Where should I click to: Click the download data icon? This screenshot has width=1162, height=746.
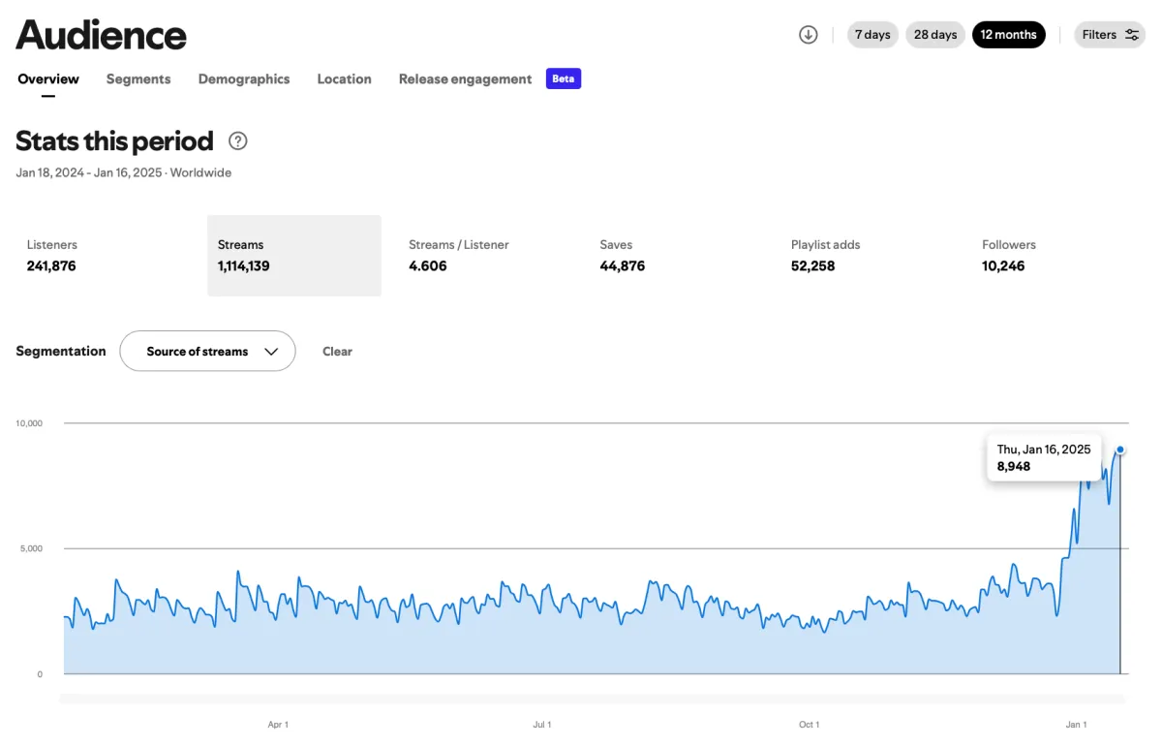coord(809,35)
